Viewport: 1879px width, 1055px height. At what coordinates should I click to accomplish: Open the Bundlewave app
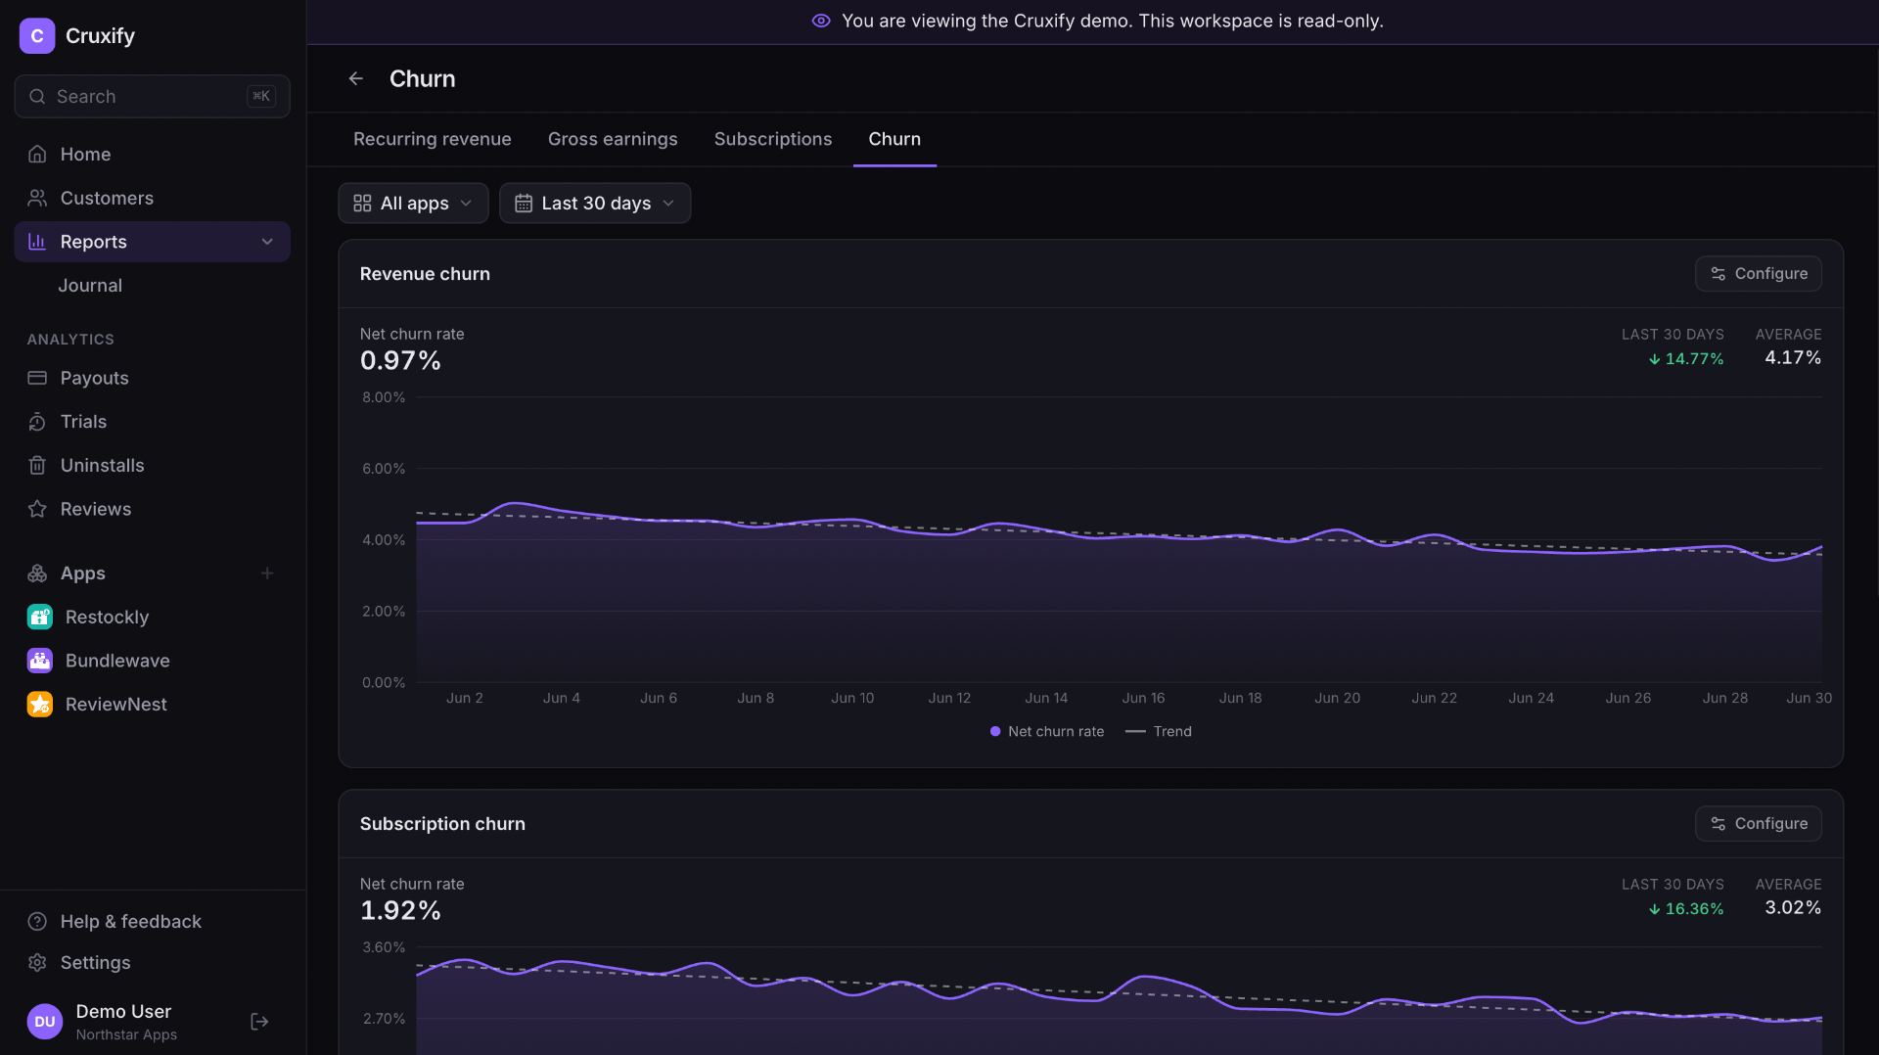[x=152, y=661]
